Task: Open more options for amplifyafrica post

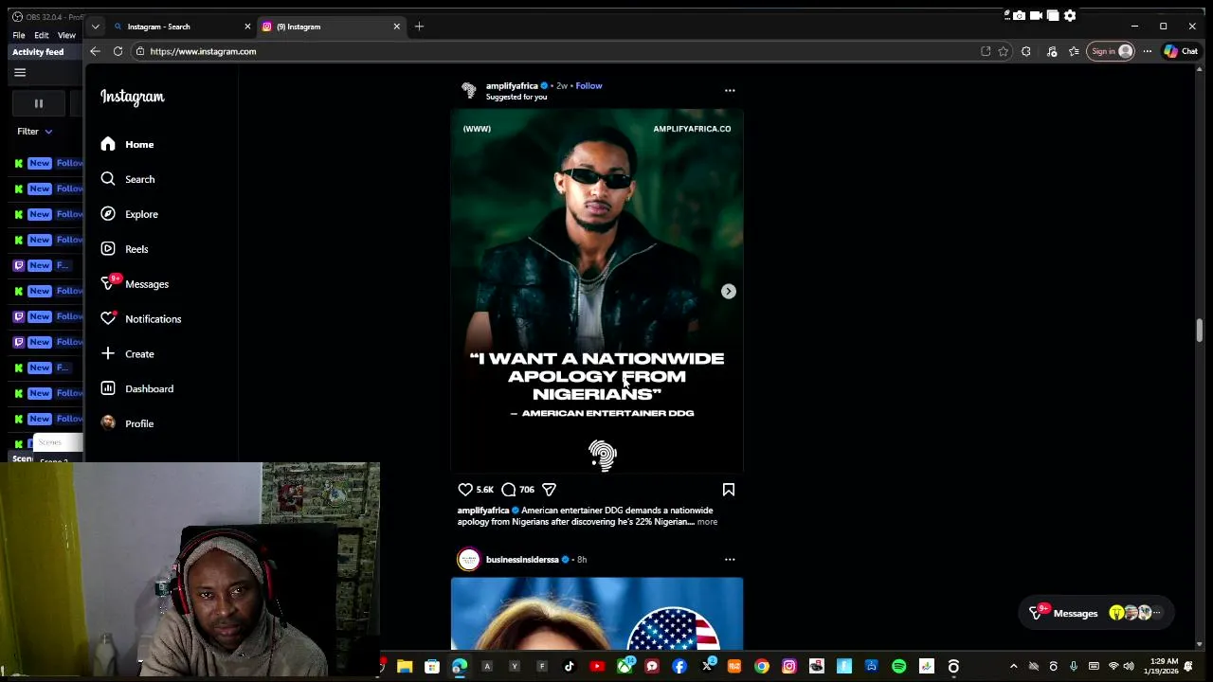Action: coord(730,91)
